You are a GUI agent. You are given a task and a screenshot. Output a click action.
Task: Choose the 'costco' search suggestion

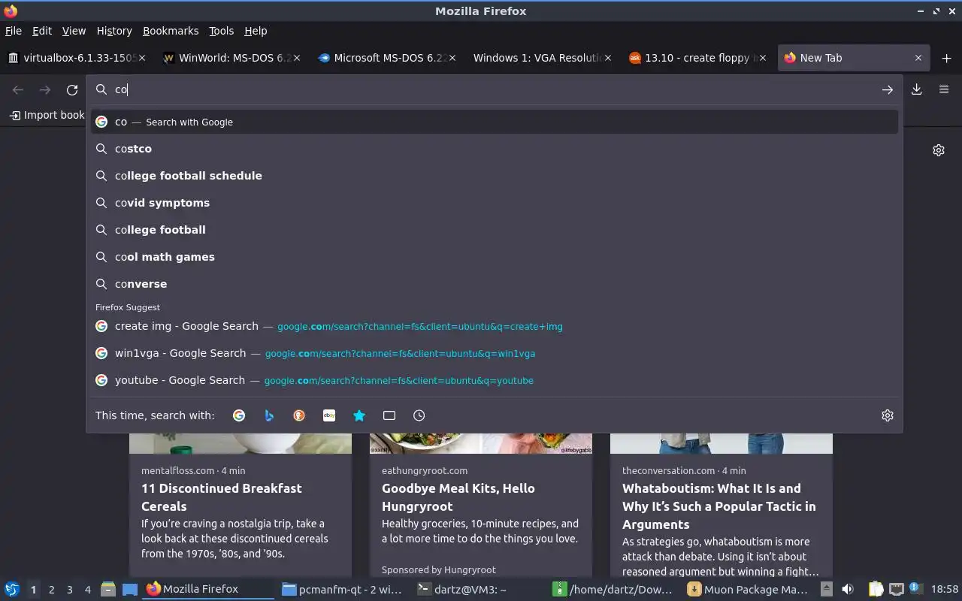point(495,149)
